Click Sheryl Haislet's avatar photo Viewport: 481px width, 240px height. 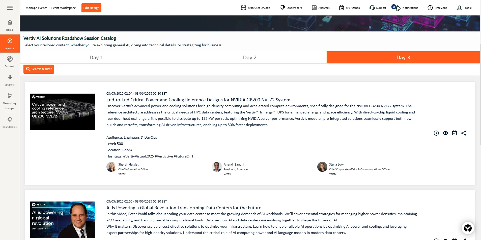pyautogui.click(x=111, y=167)
